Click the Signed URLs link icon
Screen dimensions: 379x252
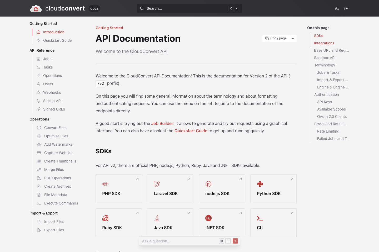pyautogui.click(x=38, y=109)
